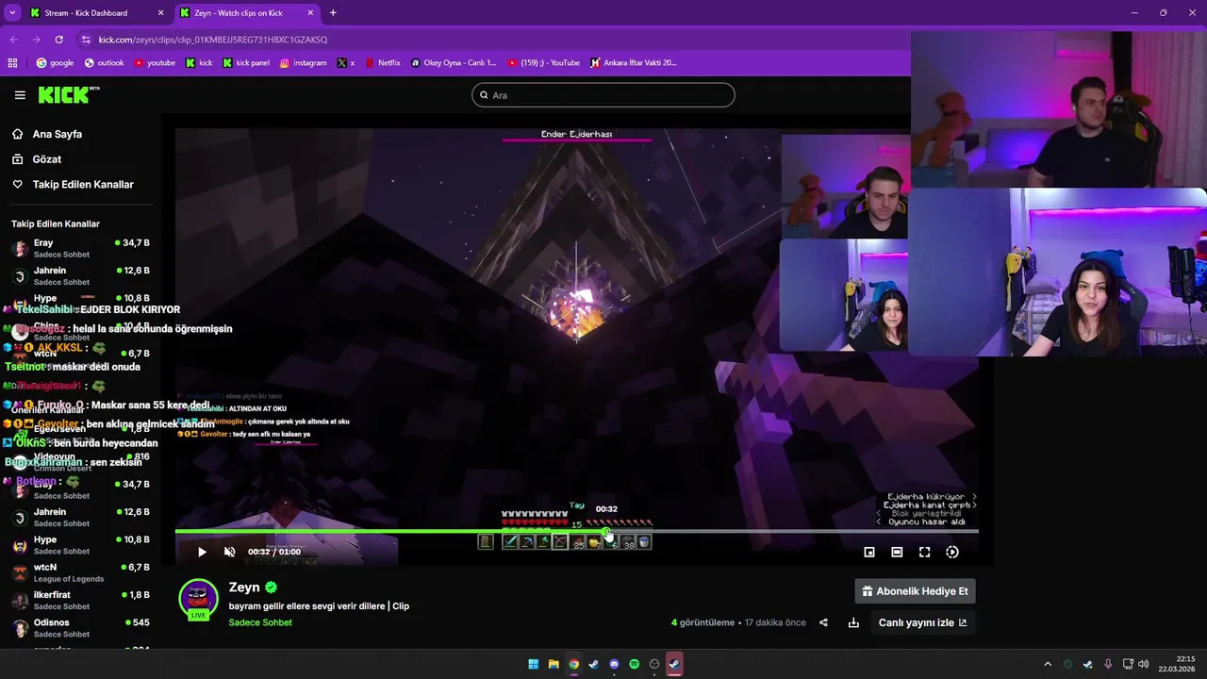Download the clip with download icon
The width and height of the screenshot is (1207, 679).
853,622
